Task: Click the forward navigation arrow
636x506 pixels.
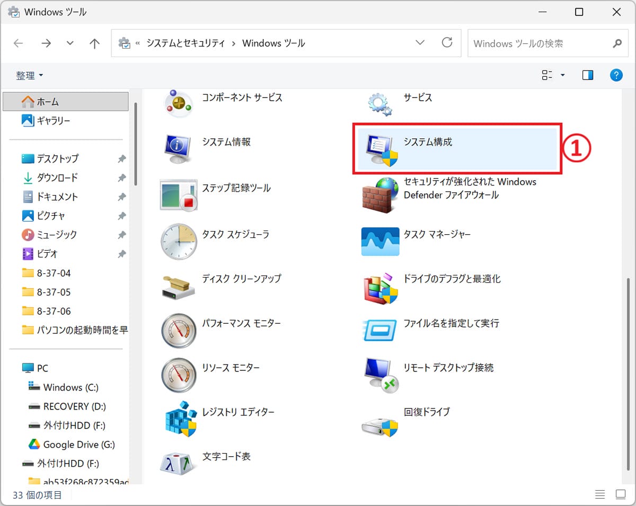Action: click(46, 43)
